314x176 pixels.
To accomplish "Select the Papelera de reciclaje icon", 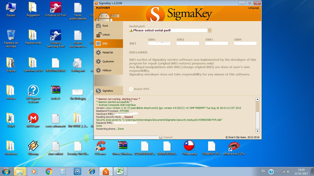I will pyautogui.click(x=11, y=39).
